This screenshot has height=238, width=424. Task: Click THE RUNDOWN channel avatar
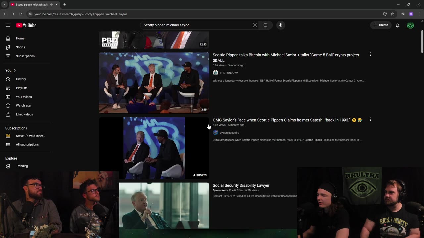pos(215,73)
